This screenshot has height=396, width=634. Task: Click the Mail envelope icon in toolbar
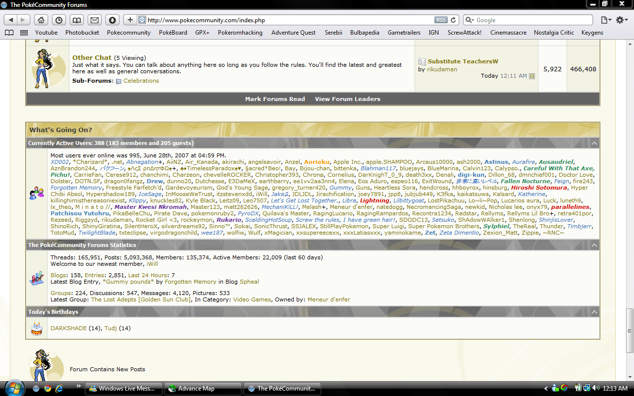pyautogui.click(x=95, y=20)
